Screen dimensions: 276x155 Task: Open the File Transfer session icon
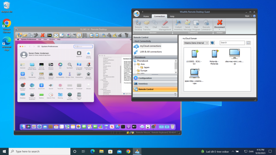click(x=147, y=25)
